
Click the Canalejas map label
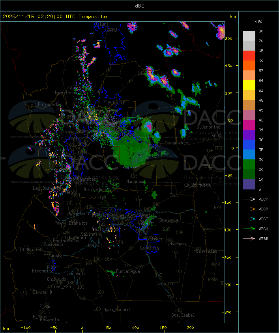(206, 251)
